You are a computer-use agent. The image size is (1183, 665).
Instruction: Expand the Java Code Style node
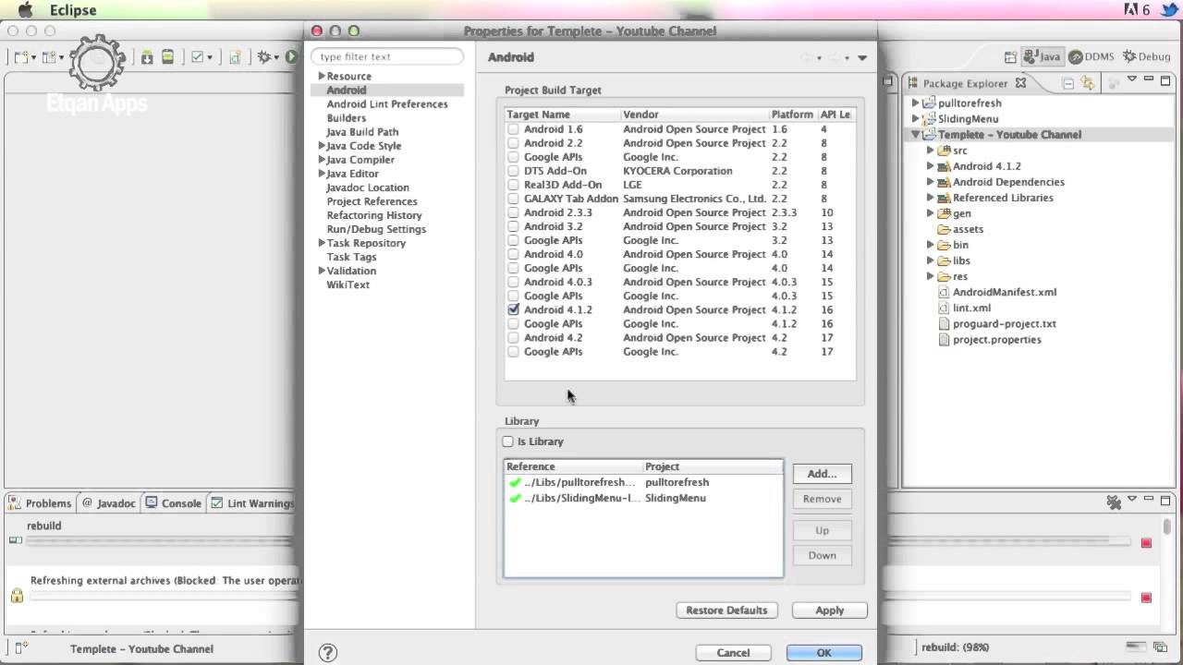(322, 145)
